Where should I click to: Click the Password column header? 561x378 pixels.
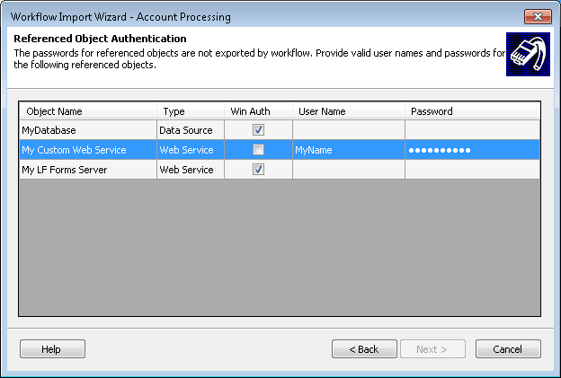click(x=471, y=111)
